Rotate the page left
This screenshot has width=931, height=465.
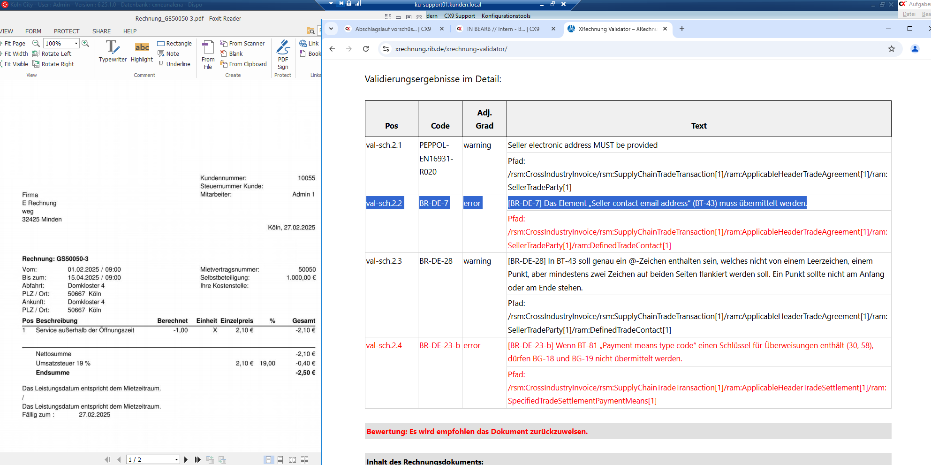click(52, 54)
